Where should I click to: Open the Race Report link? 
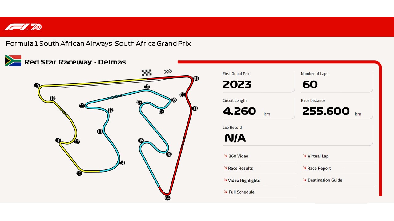[x=319, y=168]
